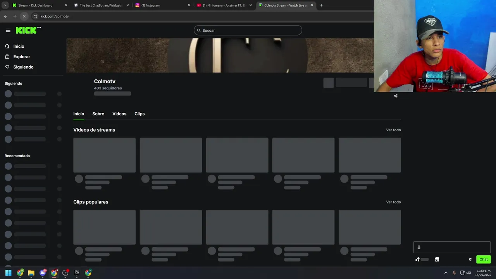Click the locked chat message input

pyautogui.click(x=452, y=247)
